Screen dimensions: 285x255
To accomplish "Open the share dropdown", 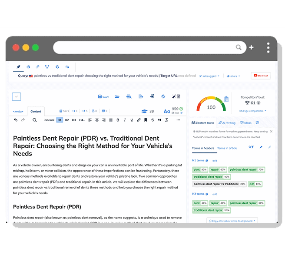I will pos(233,76).
